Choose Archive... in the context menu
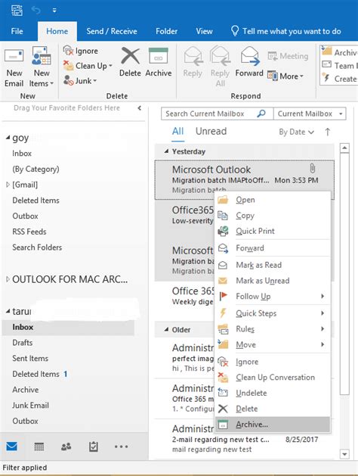The width and height of the screenshot is (358, 476). (x=273, y=425)
